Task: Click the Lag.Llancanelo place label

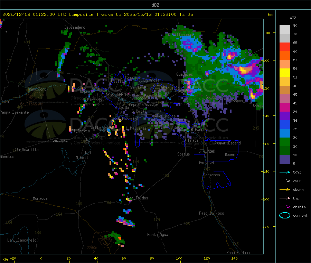Action: point(22,241)
